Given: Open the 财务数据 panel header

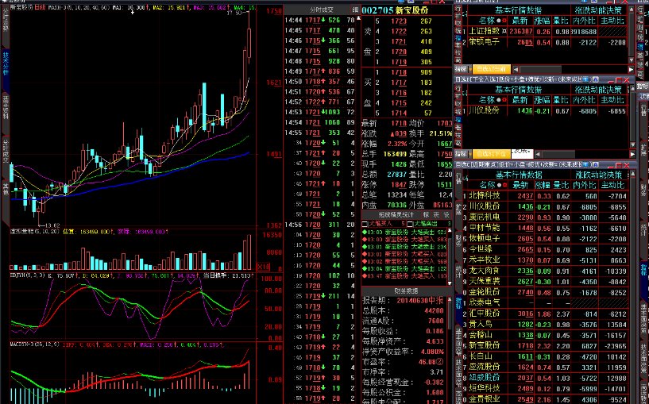Looking at the screenshot, I should pyautogui.click(x=406, y=290).
